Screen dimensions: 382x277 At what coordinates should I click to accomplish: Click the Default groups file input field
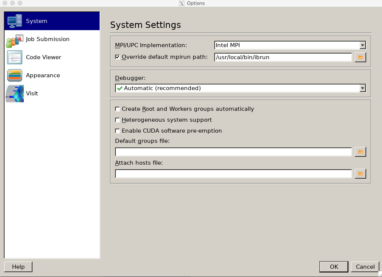233,152
